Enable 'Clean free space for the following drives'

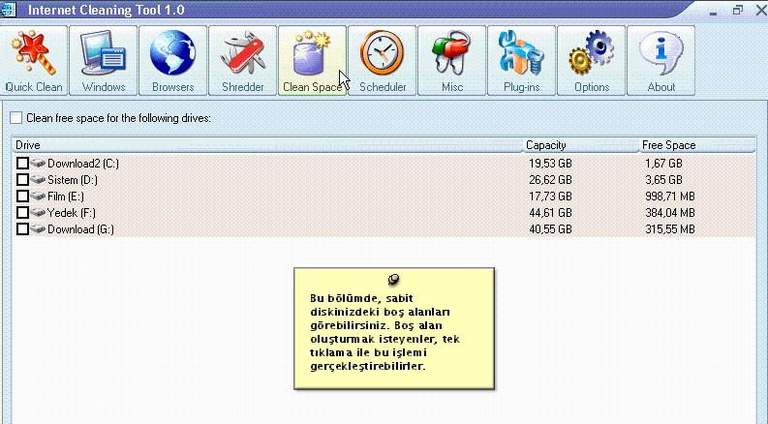pyautogui.click(x=16, y=118)
